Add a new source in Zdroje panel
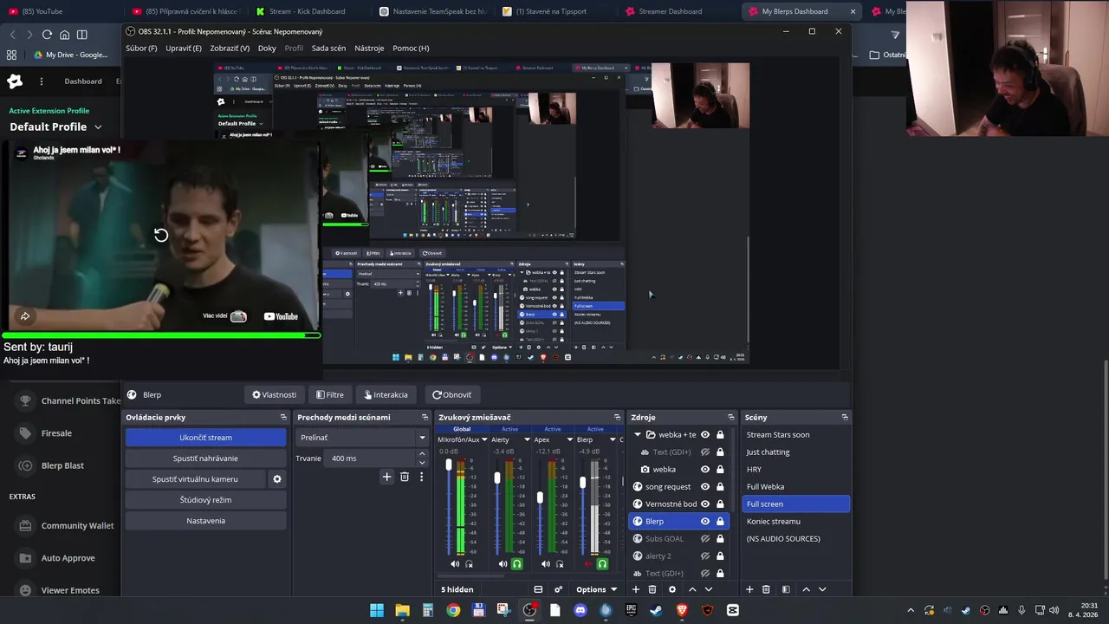Screen dimensions: 1109x624 point(635,589)
